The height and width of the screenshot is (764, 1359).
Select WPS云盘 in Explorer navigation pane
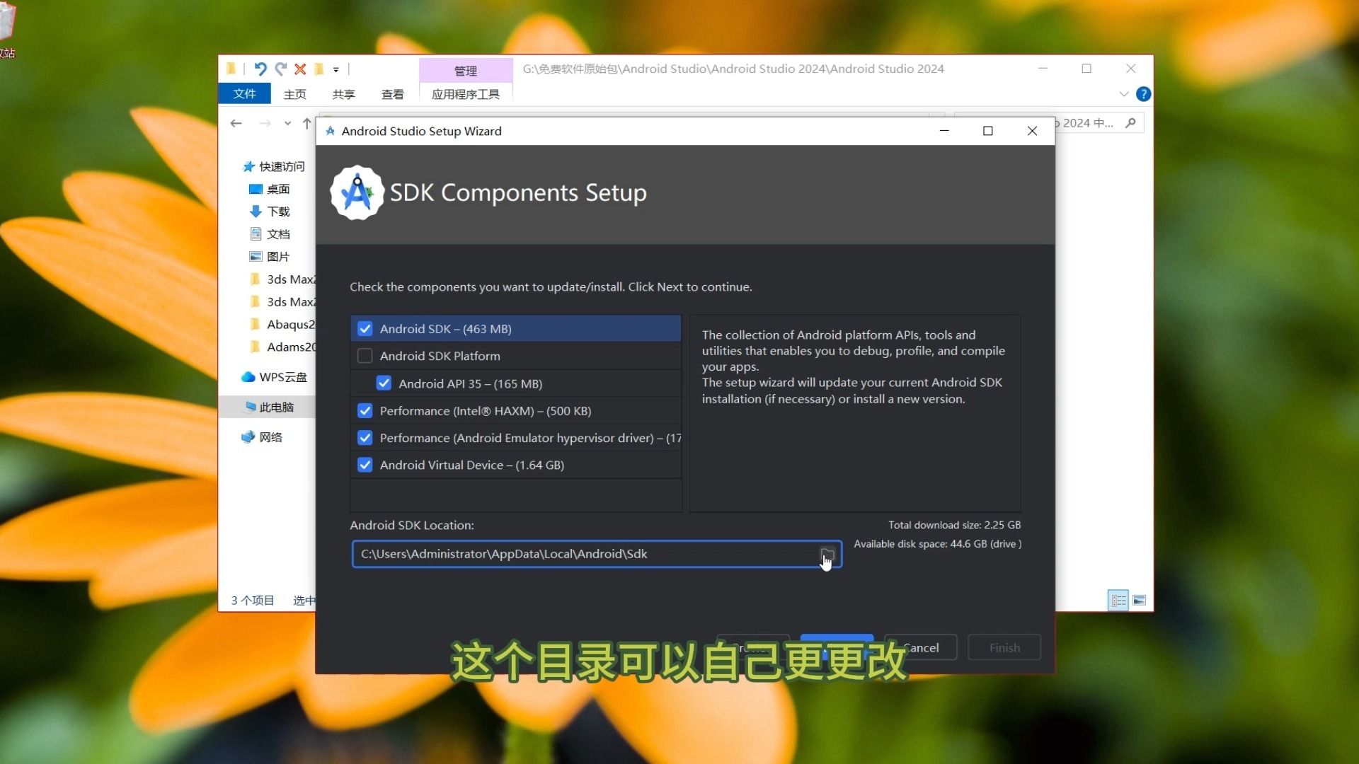[275, 377]
